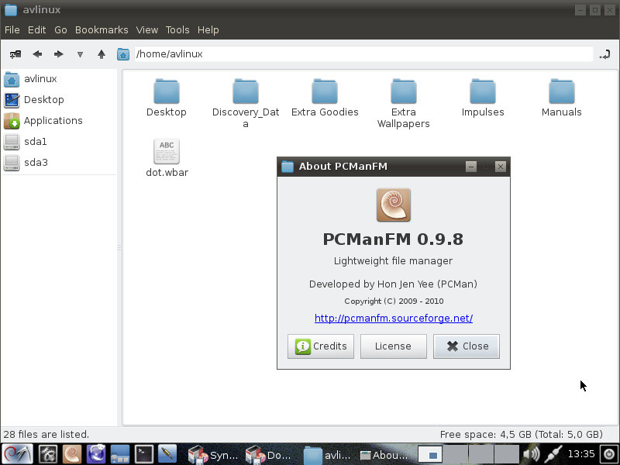
Task: Launch PCManFM from the panel shell icon
Action: 72,454
